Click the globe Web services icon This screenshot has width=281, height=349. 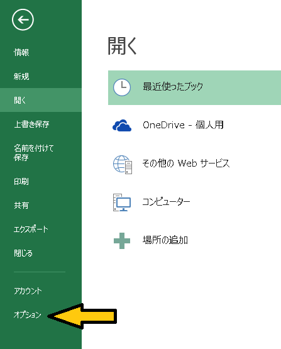click(123, 165)
